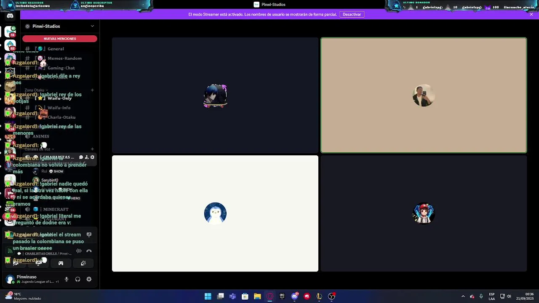Select the red-cap avatar participant tile

click(424, 213)
